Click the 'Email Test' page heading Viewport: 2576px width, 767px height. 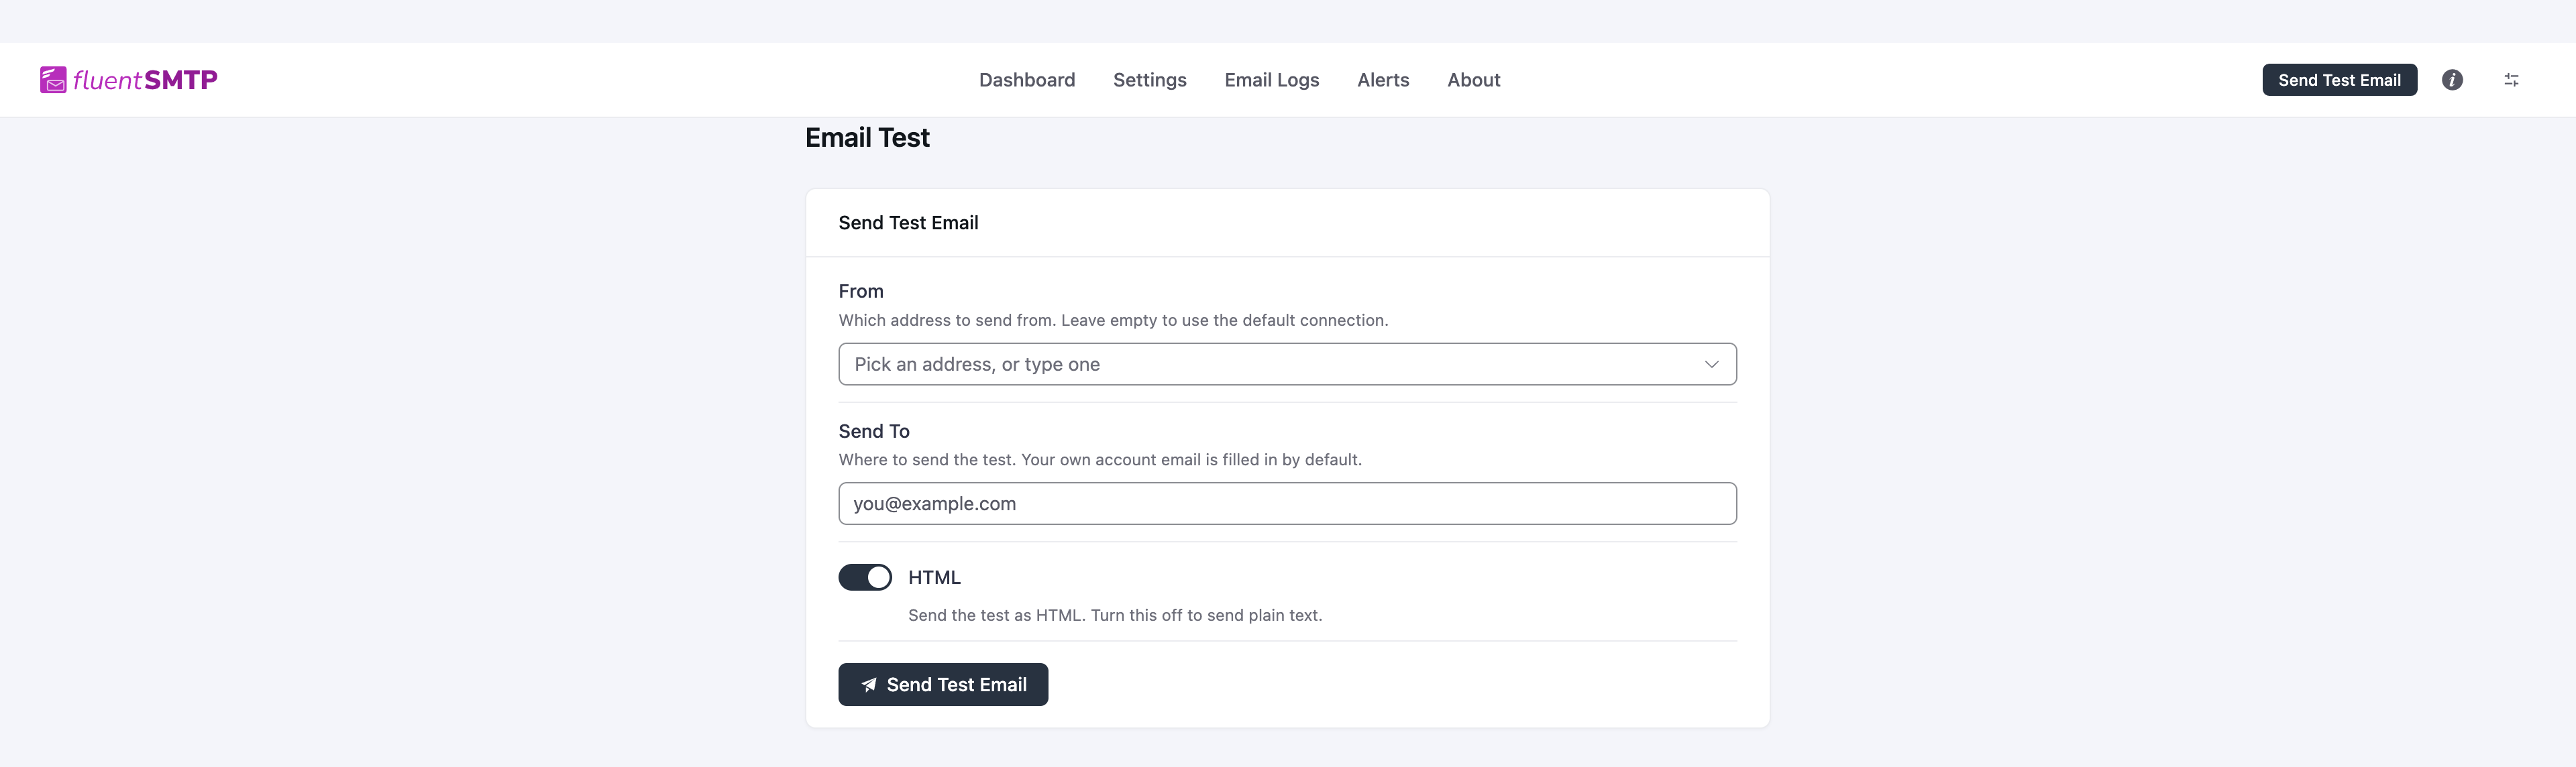(867, 138)
